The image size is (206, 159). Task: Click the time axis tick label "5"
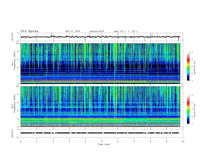tap(102, 142)
